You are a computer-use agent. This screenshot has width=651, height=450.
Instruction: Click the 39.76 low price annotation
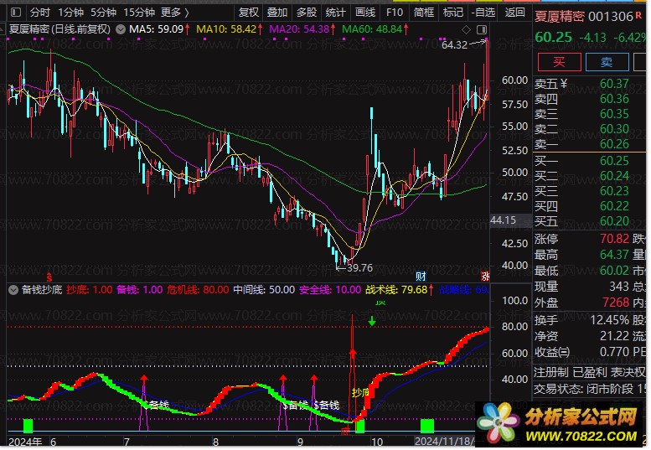click(359, 268)
